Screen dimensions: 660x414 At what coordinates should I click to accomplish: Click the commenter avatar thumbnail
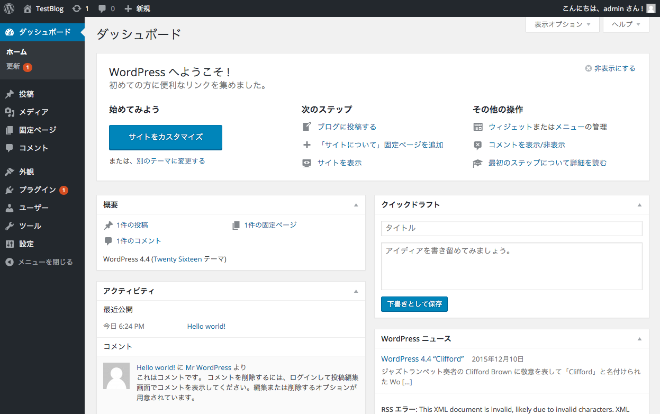point(116,376)
